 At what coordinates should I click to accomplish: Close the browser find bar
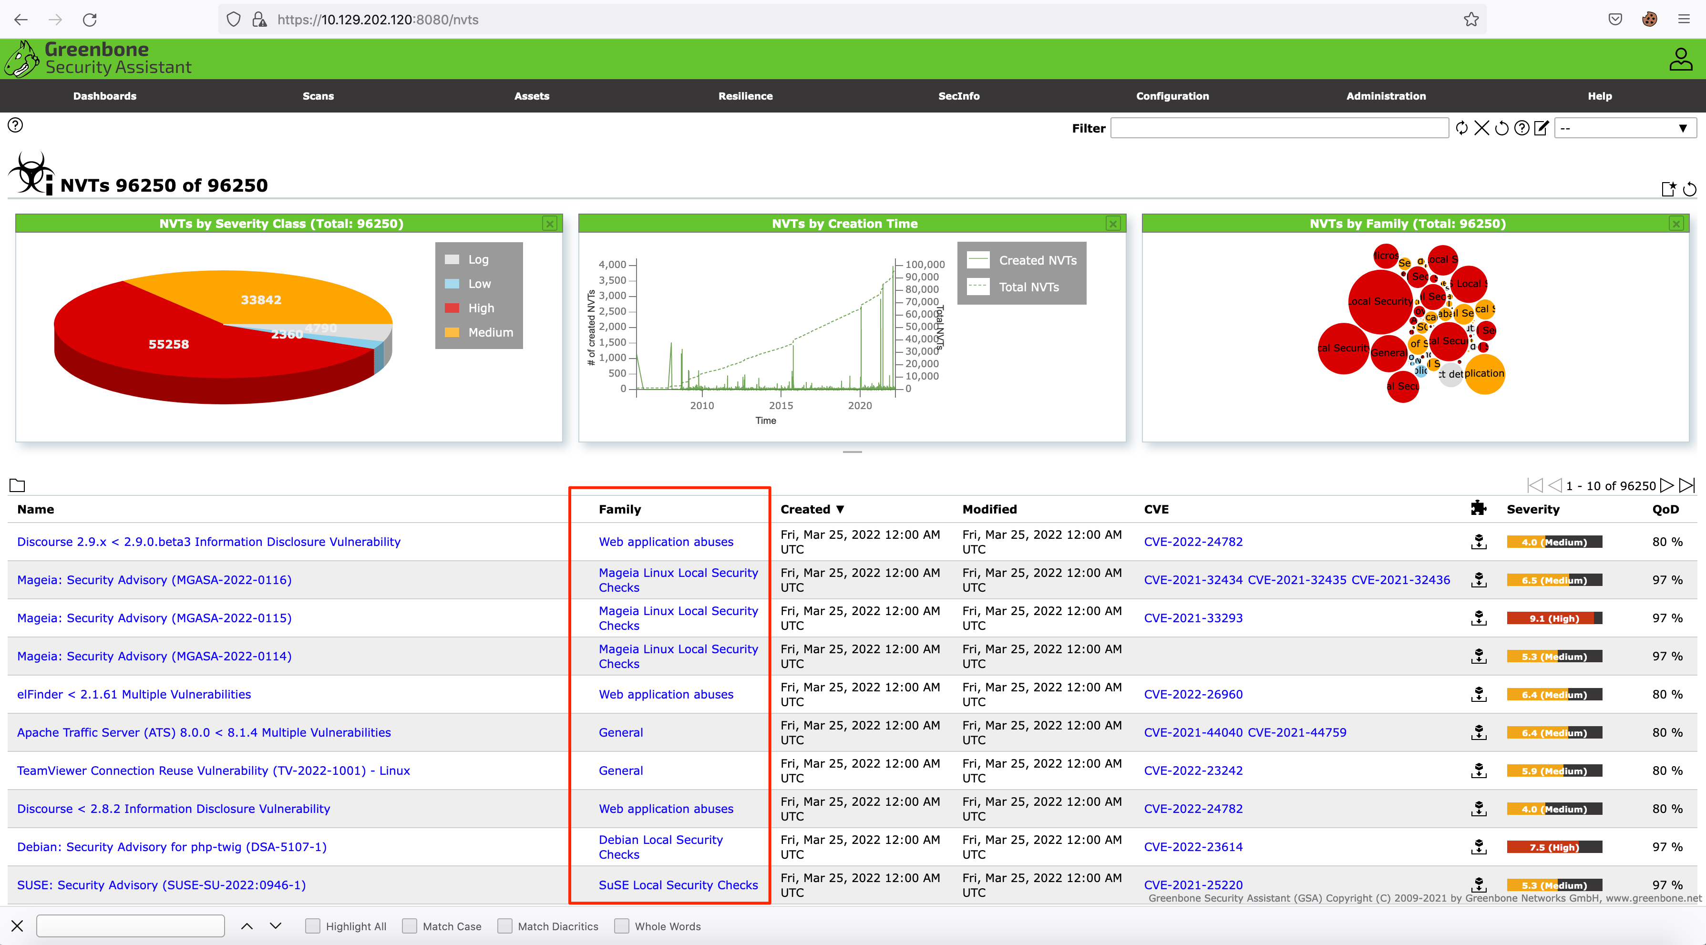pos(17,926)
